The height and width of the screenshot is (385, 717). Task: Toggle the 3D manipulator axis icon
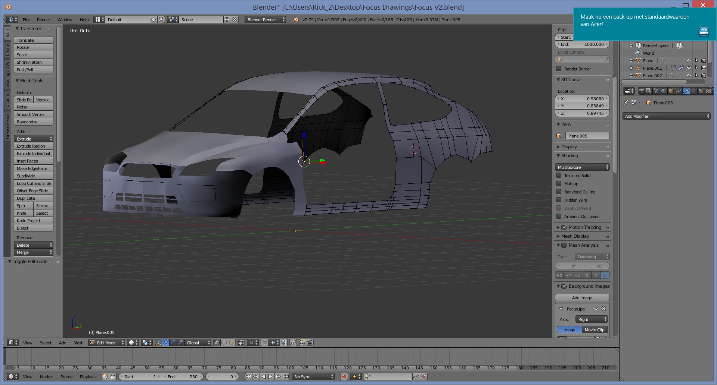(x=158, y=343)
